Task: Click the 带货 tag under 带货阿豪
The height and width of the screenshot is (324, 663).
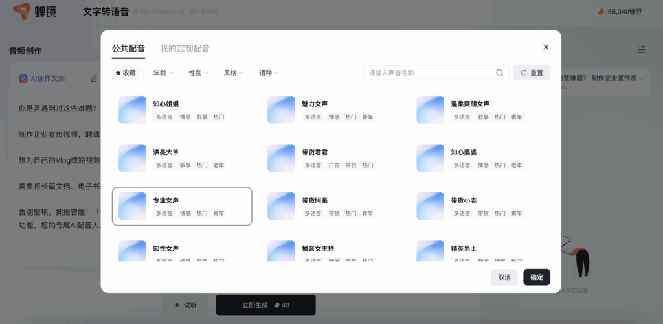Action: point(334,213)
